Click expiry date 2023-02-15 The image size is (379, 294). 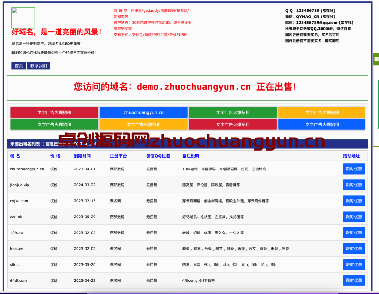point(85,201)
